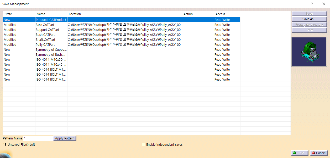This screenshot has height=158, width=330.
Task: Sort by the State column header
Action: click(19, 14)
